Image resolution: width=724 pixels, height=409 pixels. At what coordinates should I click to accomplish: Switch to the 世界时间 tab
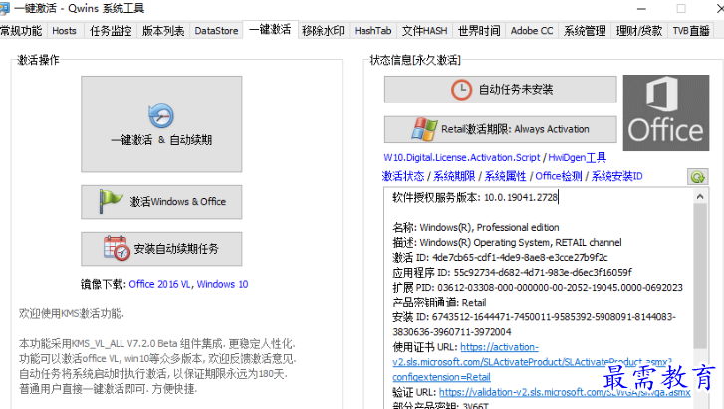tap(479, 31)
